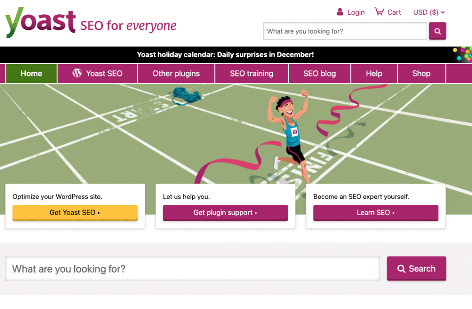Screen dimensions: 472x309
Task: Select the Help menu item
Action: (x=374, y=73)
